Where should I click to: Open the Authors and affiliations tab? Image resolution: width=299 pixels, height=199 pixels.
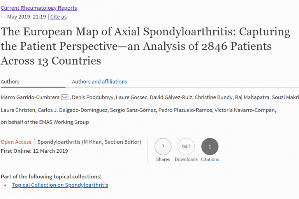point(99,82)
